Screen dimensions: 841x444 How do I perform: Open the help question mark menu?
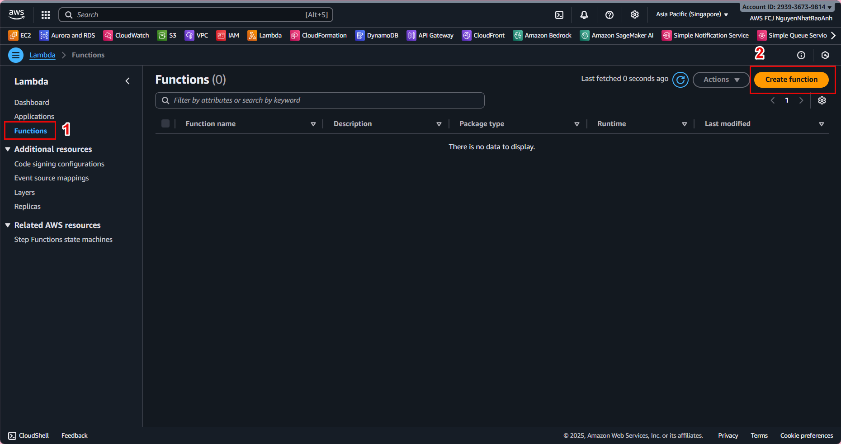point(609,15)
